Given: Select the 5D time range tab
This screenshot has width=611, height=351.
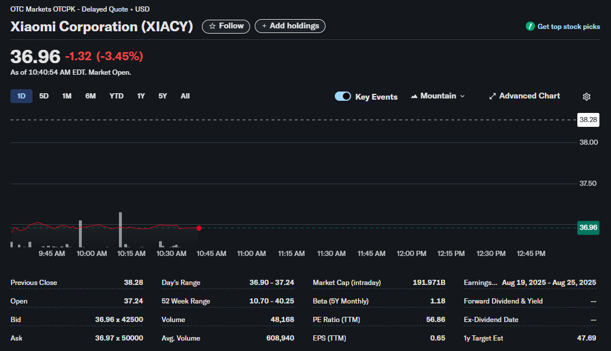Looking at the screenshot, I should click(44, 96).
